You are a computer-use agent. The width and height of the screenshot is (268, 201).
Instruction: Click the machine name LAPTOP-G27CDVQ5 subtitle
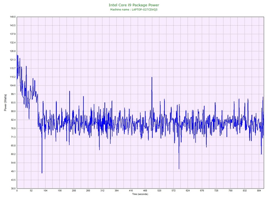click(x=134, y=10)
